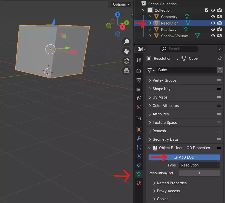
Task: Toggle camera view with the camera icon
Action: (126, 61)
